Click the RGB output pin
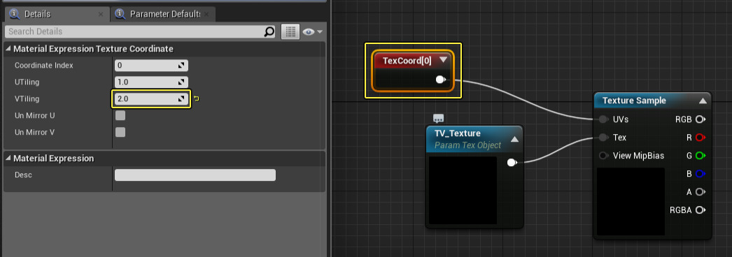Image resolution: width=732 pixels, height=257 pixels. coord(700,119)
